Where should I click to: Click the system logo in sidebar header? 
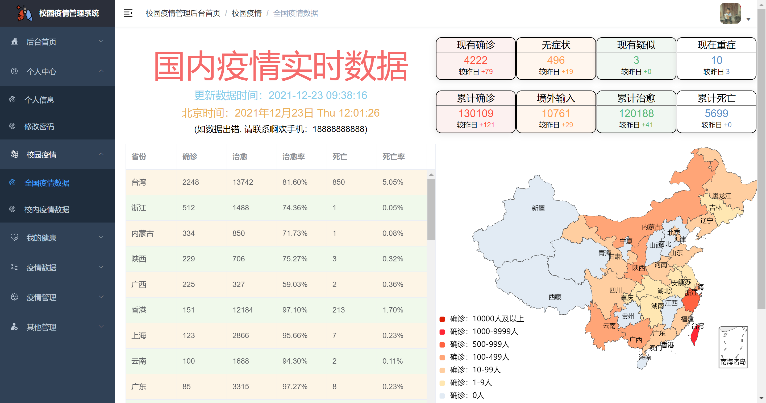pyautogui.click(x=24, y=13)
